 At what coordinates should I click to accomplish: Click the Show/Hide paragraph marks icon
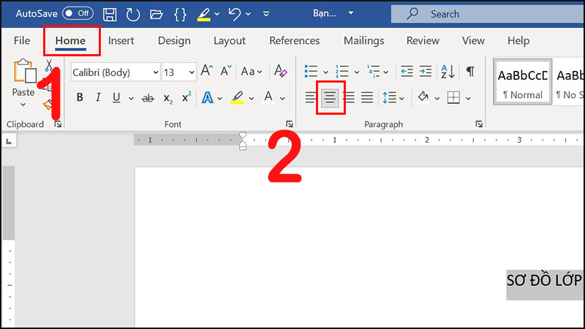[x=469, y=72]
